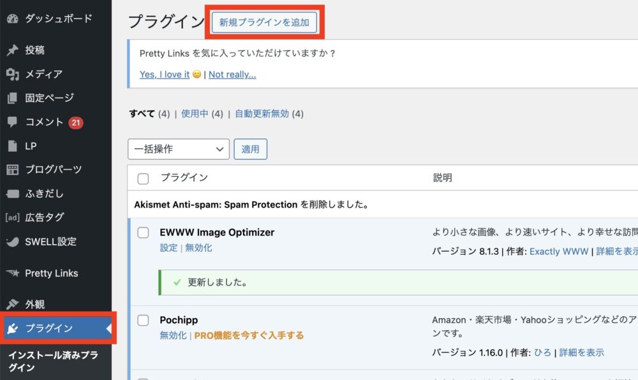Click the Akismet deleted notice text
The image size is (638, 380).
(x=251, y=204)
